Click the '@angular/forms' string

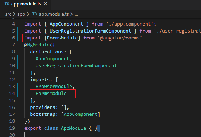120,38
